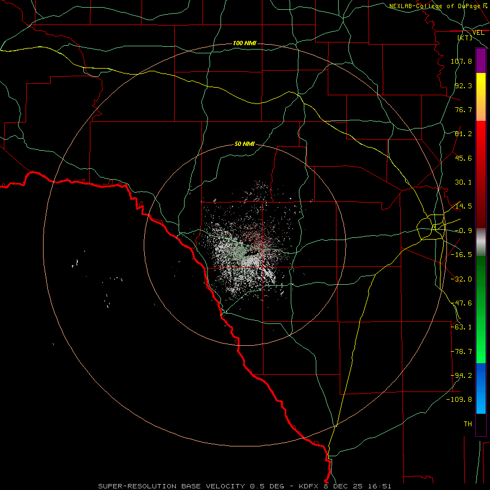Click the yellow-orange segment of the color bar
The width and height of the screenshot is (490, 490).
pyautogui.click(x=481, y=97)
